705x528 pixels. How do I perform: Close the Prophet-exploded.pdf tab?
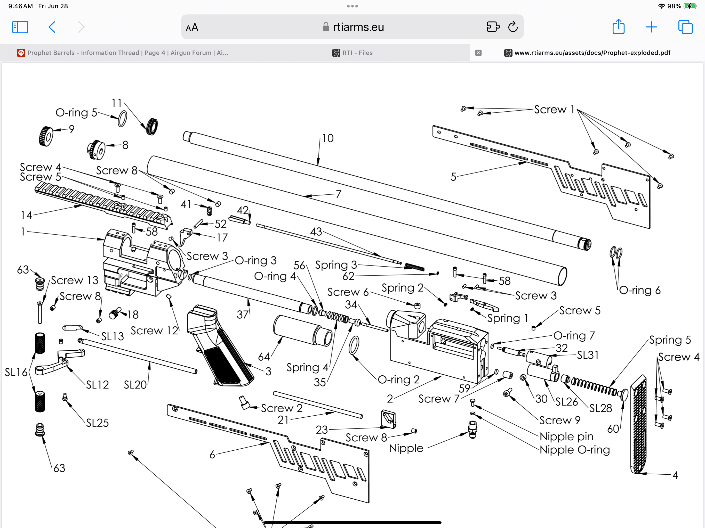coord(478,53)
